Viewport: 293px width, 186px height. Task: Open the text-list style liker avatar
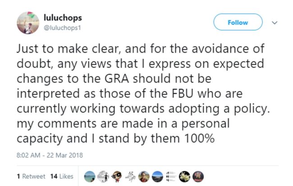170,176
